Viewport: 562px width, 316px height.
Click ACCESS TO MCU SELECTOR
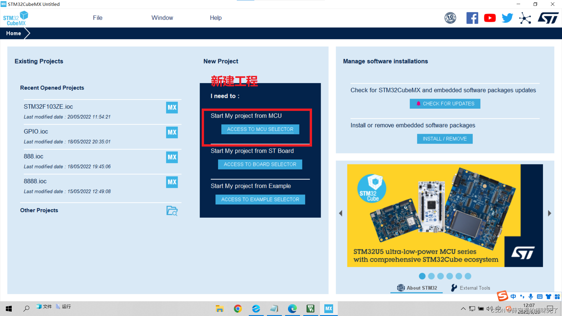[260, 129]
